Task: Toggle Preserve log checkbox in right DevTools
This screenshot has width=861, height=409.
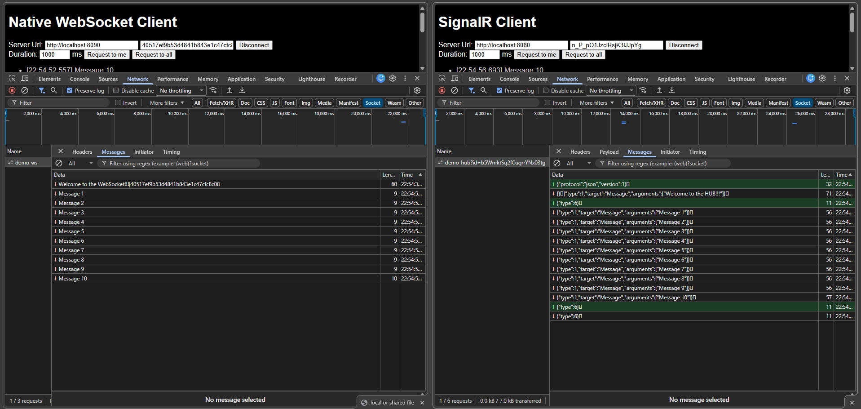Action: coord(499,90)
